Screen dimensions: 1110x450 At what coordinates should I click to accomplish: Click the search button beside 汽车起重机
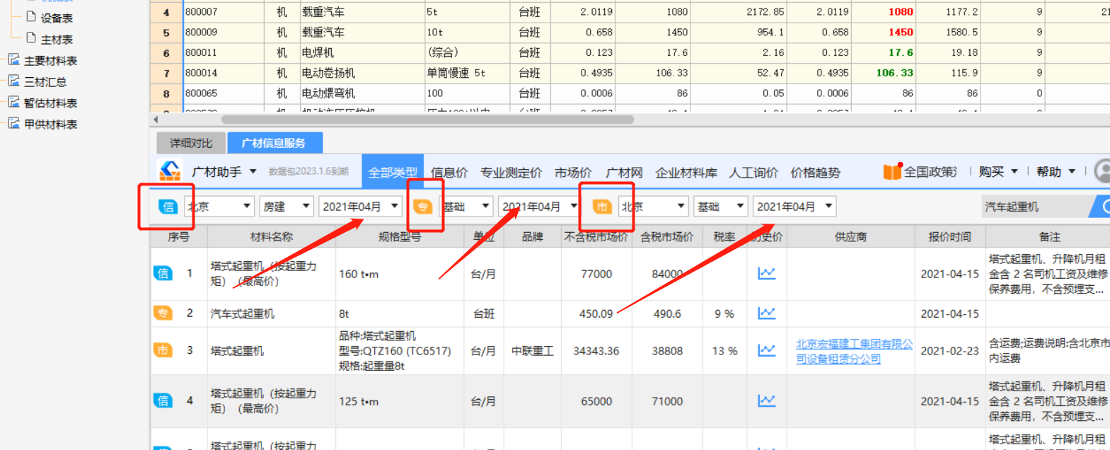tap(1102, 207)
